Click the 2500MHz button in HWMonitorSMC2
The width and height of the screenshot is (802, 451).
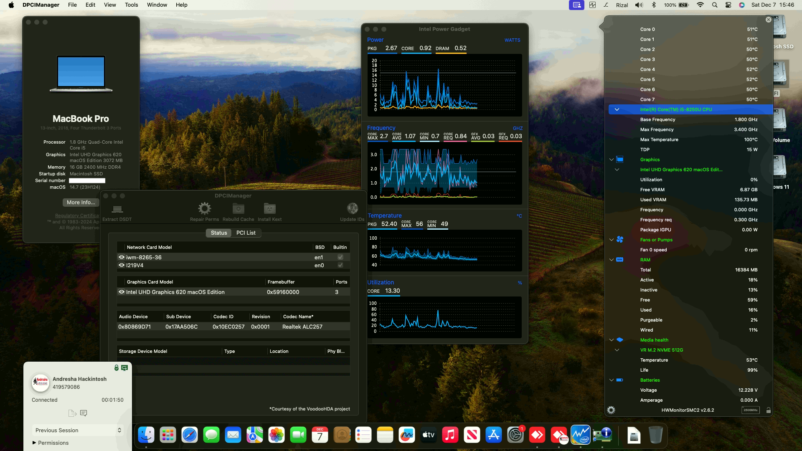point(750,410)
